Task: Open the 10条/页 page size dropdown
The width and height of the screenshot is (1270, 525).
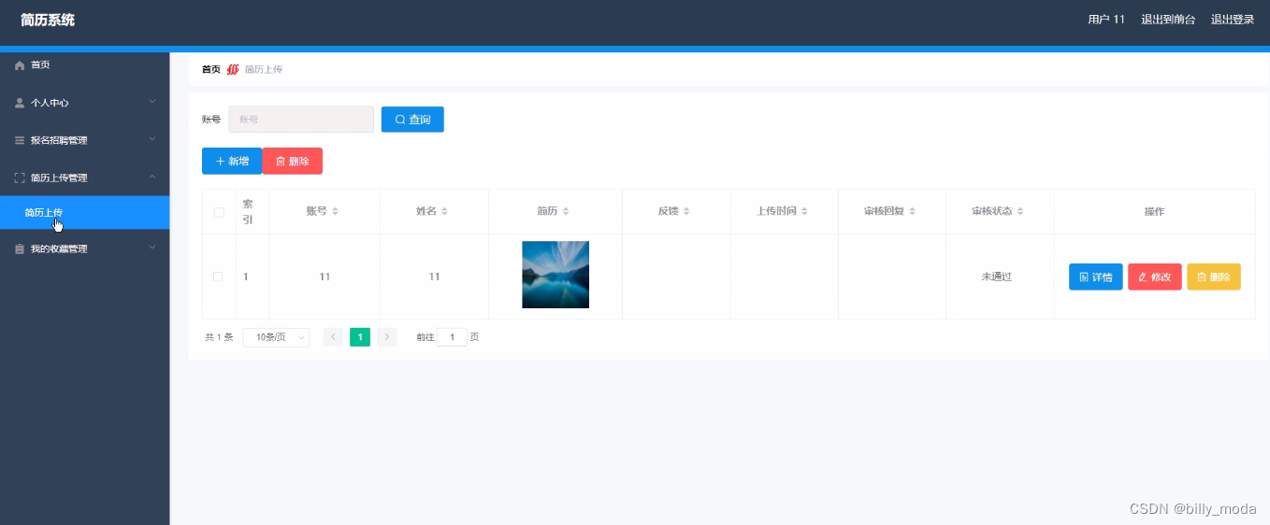Action: (276, 337)
